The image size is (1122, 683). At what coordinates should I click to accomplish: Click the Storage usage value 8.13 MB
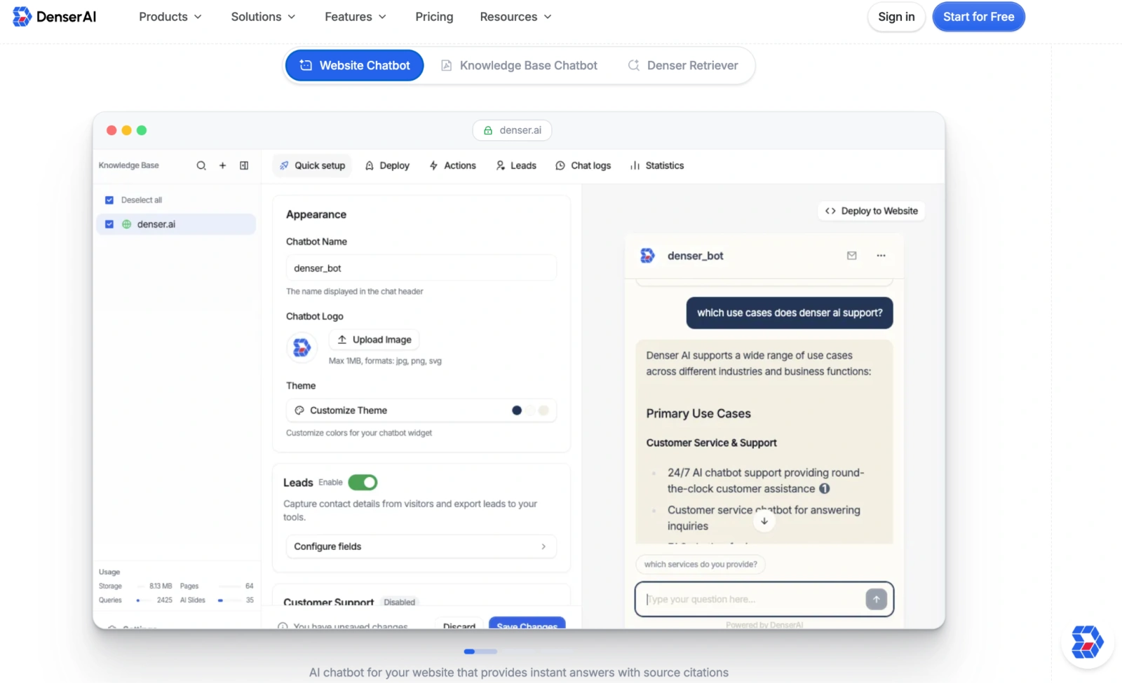(x=161, y=586)
